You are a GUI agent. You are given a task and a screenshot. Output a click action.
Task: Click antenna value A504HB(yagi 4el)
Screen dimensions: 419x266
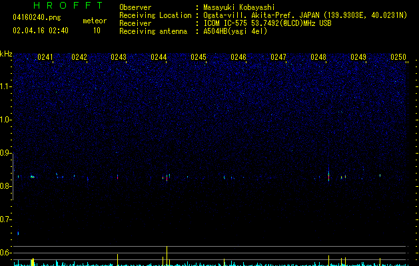click(235, 31)
